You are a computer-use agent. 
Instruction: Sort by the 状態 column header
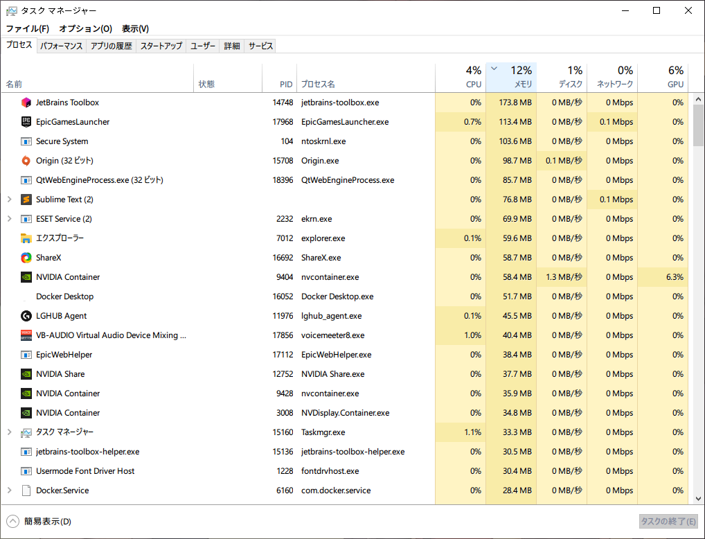228,78
